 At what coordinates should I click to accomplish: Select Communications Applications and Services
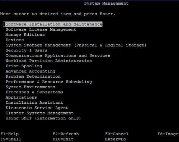pos(58,55)
